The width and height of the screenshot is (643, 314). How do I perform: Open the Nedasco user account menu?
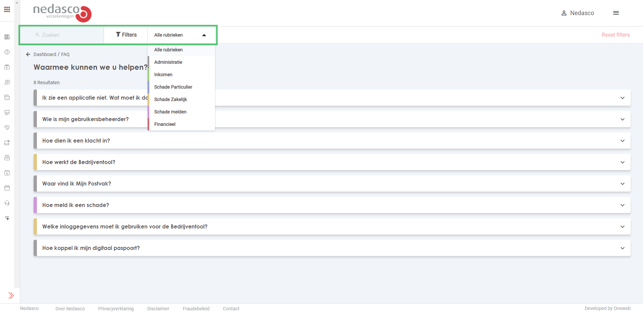[x=578, y=13]
